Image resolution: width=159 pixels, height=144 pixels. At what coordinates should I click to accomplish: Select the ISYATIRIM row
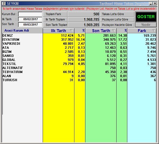(79, 40)
